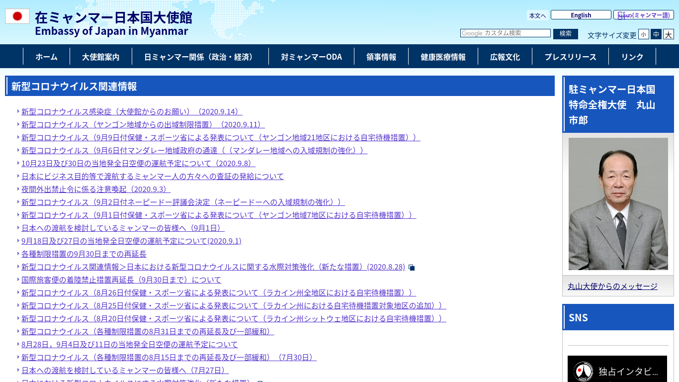Click 駐ミャンマー日本国特命全権大使 sidebar heading
The height and width of the screenshot is (382, 679).
[618, 104]
